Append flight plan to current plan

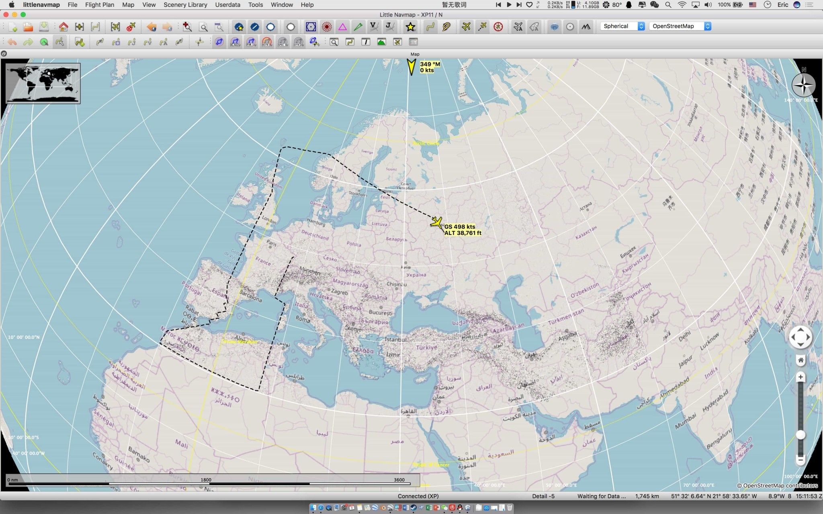(x=80, y=42)
